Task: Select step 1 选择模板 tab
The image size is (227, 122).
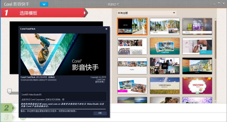Action: pyautogui.click(x=43, y=13)
